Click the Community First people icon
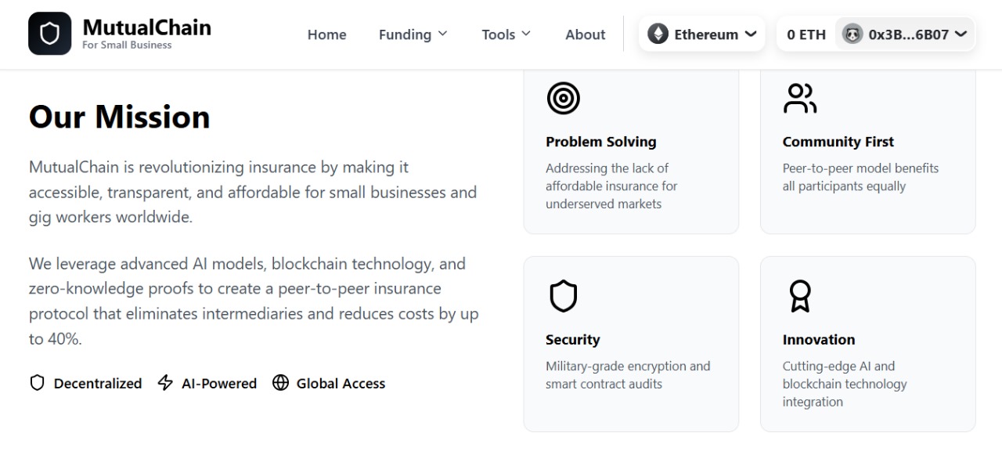The image size is (1002, 462). [799, 99]
